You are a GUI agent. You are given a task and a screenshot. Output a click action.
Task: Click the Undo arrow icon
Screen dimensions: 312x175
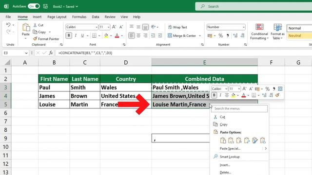point(8,25)
